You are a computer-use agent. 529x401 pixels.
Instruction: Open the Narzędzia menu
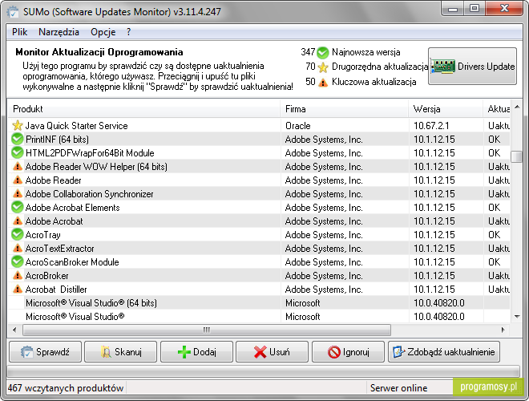click(59, 32)
